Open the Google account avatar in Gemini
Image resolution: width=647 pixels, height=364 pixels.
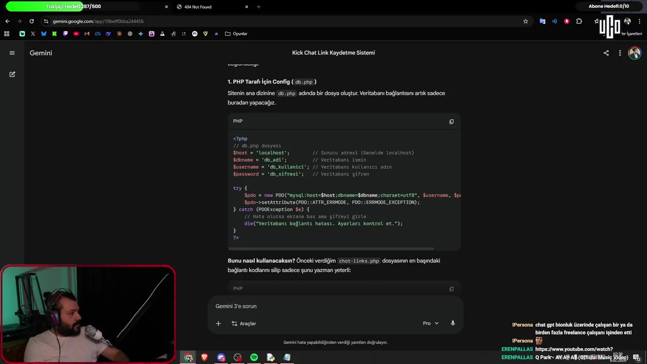[x=634, y=53]
